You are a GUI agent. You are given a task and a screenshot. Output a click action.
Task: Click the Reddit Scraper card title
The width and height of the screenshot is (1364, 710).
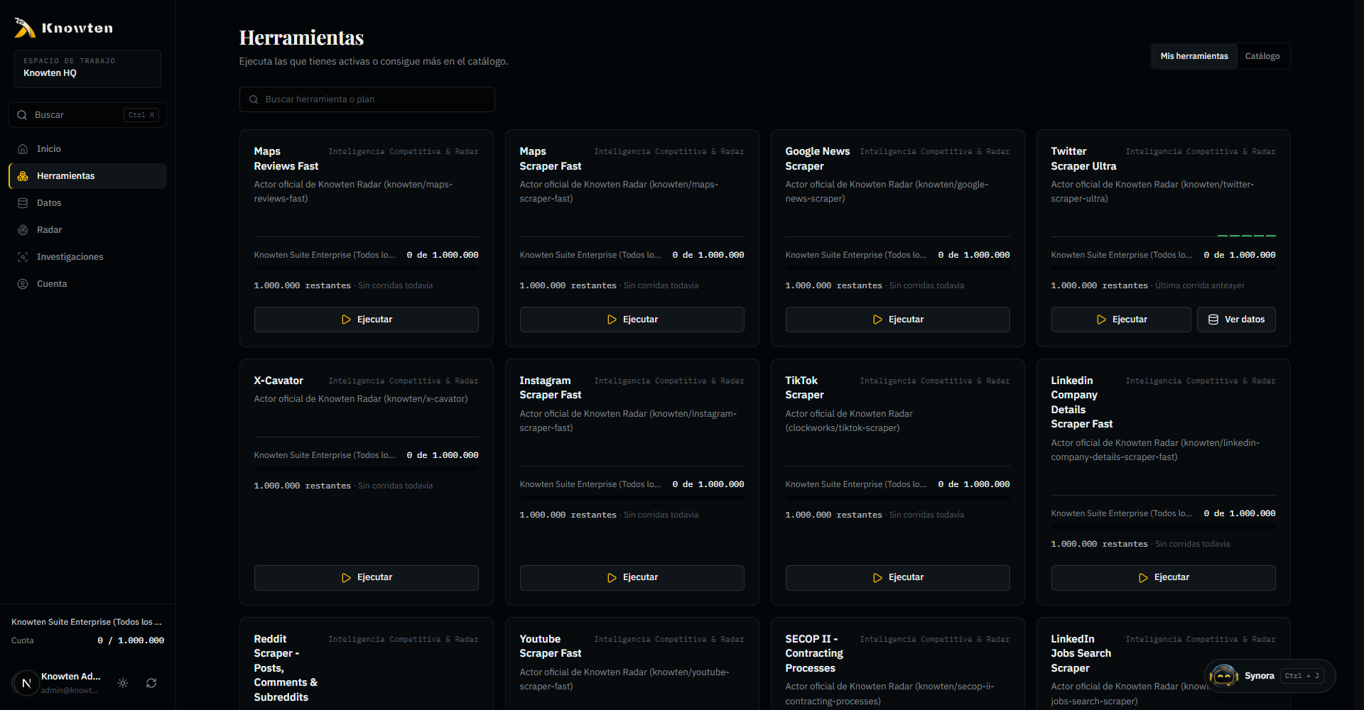click(286, 668)
